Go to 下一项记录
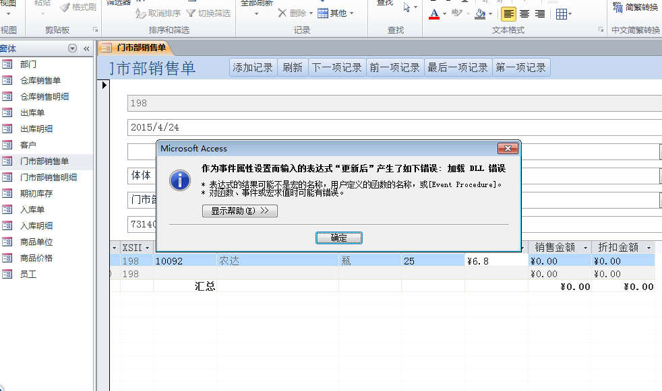The width and height of the screenshot is (662, 391). click(x=337, y=67)
